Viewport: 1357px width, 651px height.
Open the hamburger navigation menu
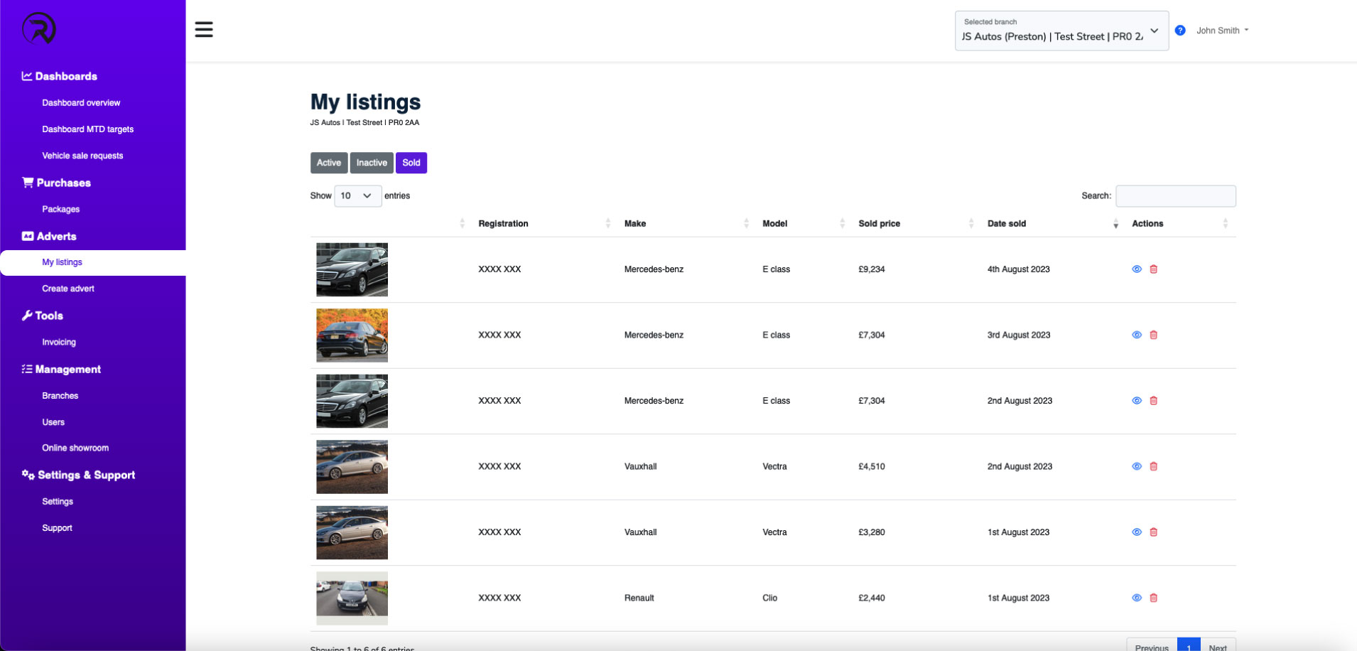click(x=204, y=29)
